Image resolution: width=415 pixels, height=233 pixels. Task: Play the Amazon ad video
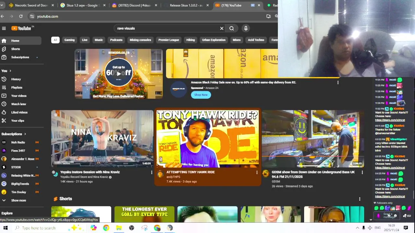click(119, 73)
